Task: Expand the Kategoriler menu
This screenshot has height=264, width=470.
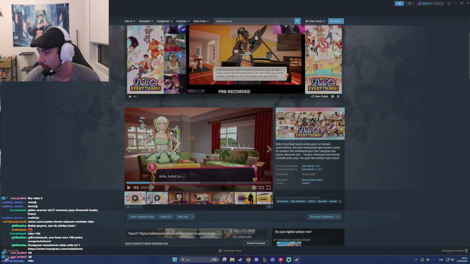Action: [x=164, y=21]
